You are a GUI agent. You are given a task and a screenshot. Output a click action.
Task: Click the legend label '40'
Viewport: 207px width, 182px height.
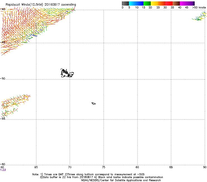180,8
